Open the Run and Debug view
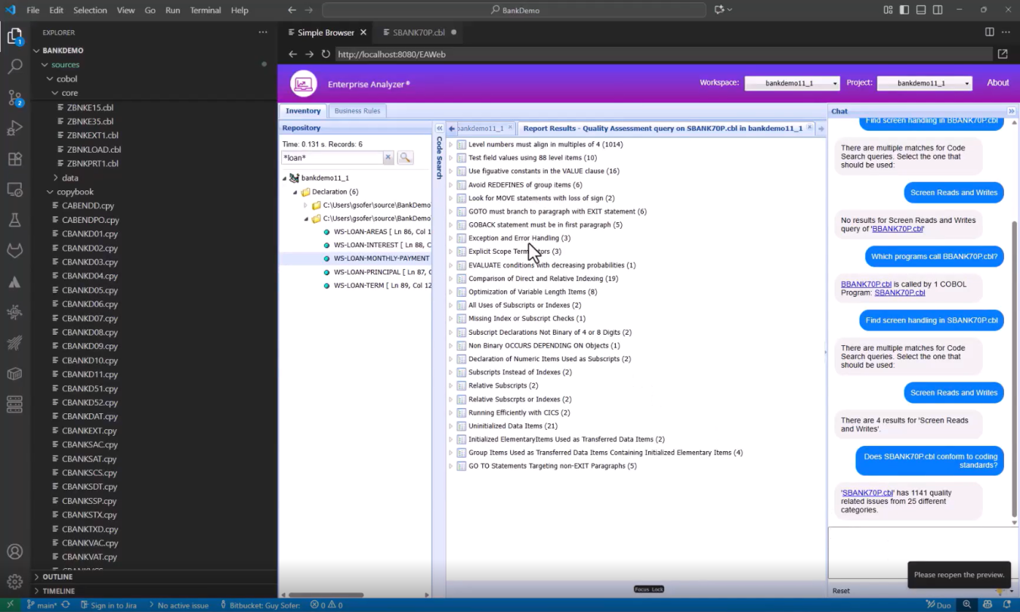The height and width of the screenshot is (612, 1020). (x=15, y=126)
